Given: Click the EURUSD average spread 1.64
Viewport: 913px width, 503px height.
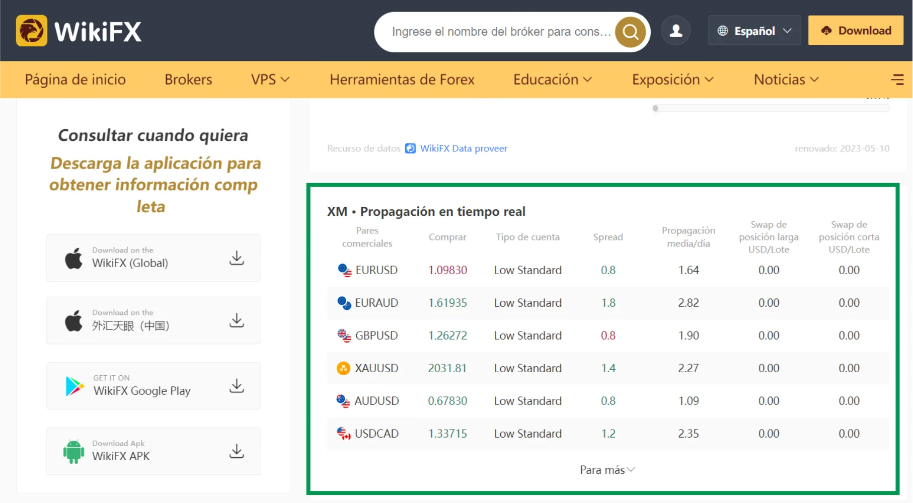Looking at the screenshot, I should pyautogui.click(x=688, y=270).
